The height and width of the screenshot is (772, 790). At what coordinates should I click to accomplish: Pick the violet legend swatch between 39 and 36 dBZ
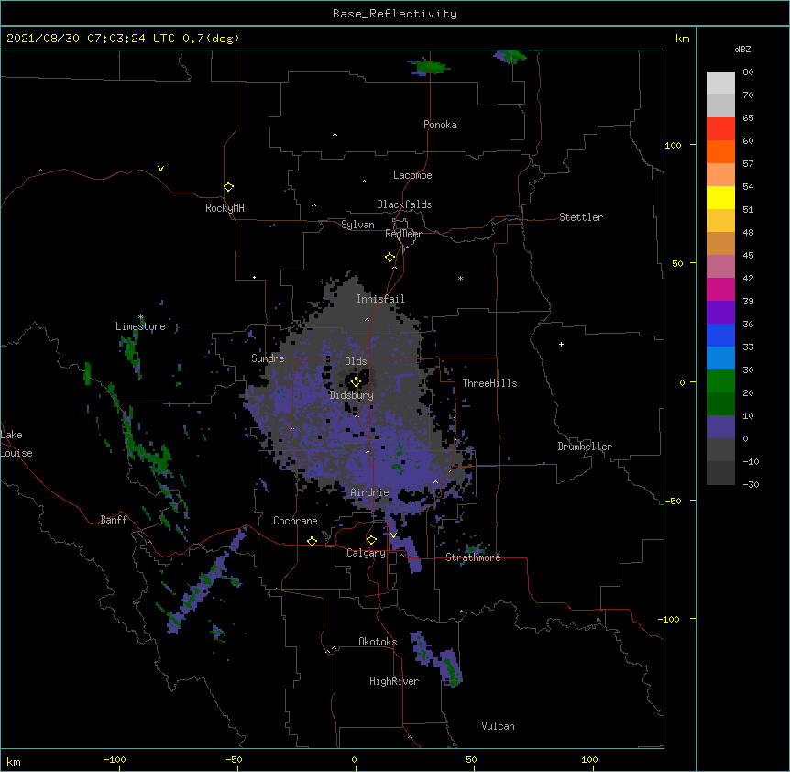[x=720, y=313]
